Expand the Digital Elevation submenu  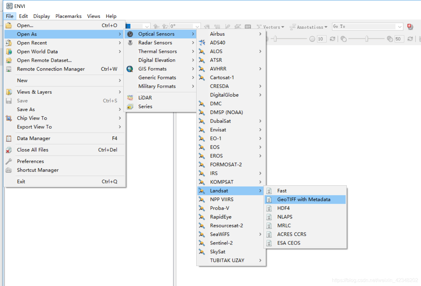[x=160, y=60]
